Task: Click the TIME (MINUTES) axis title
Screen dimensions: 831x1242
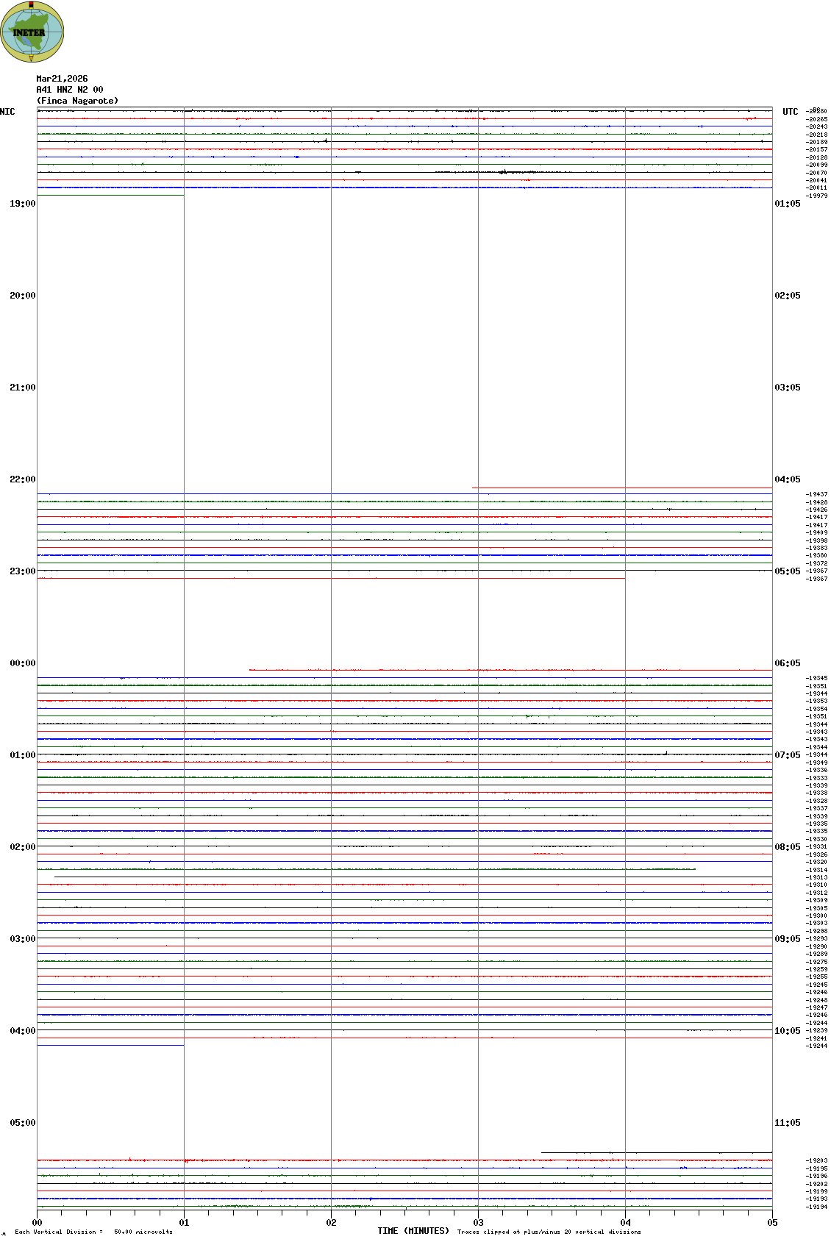Action: click(x=413, y=1231)
